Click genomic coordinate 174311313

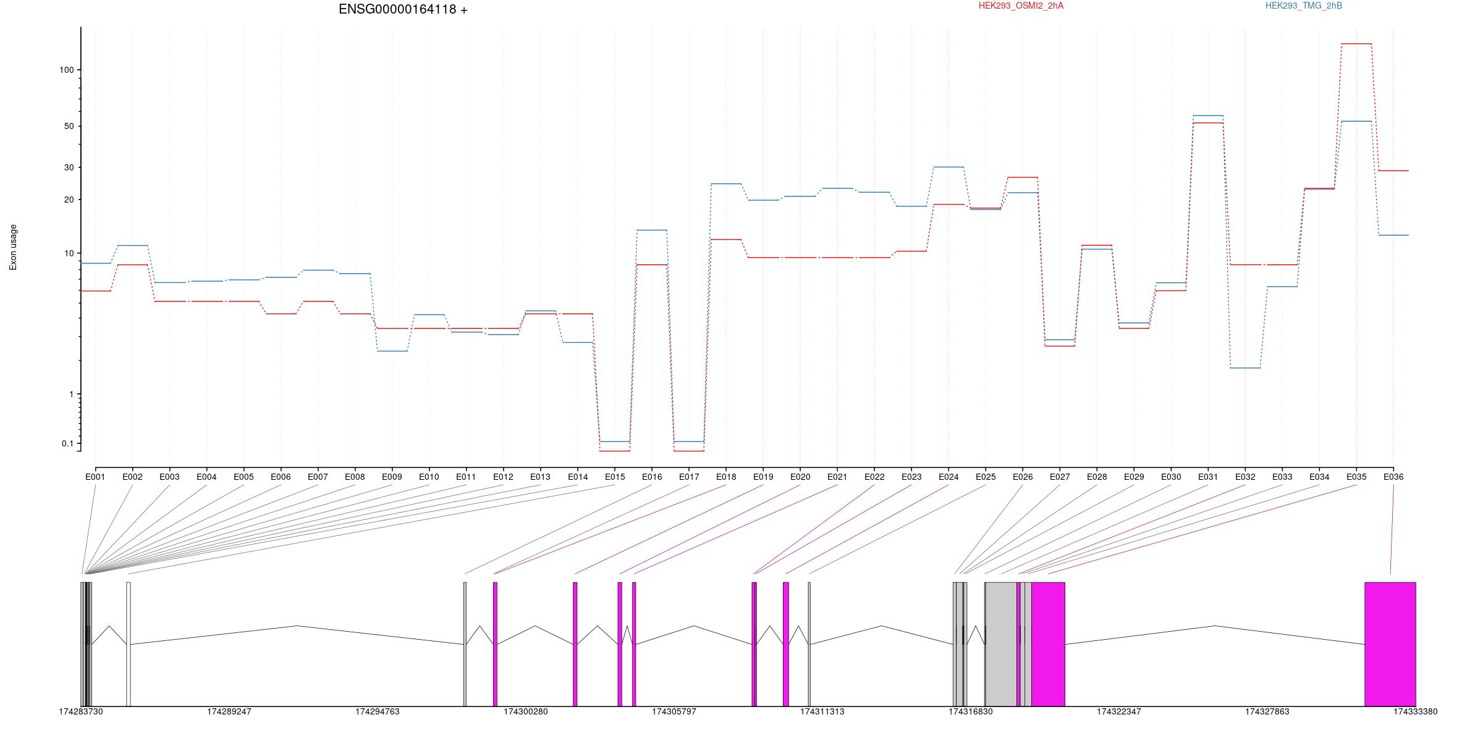pyautogui.click(x=822, y=711)
